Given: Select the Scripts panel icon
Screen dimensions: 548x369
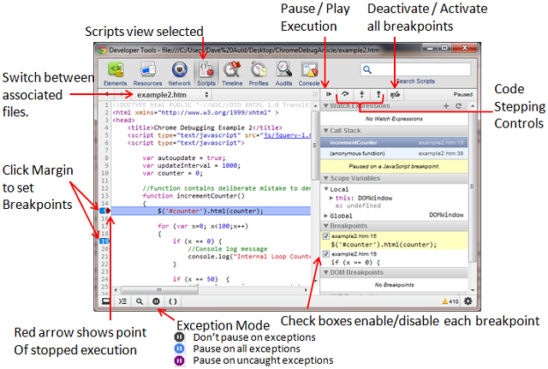Looking at the screenshot, I should pos(206,74).
